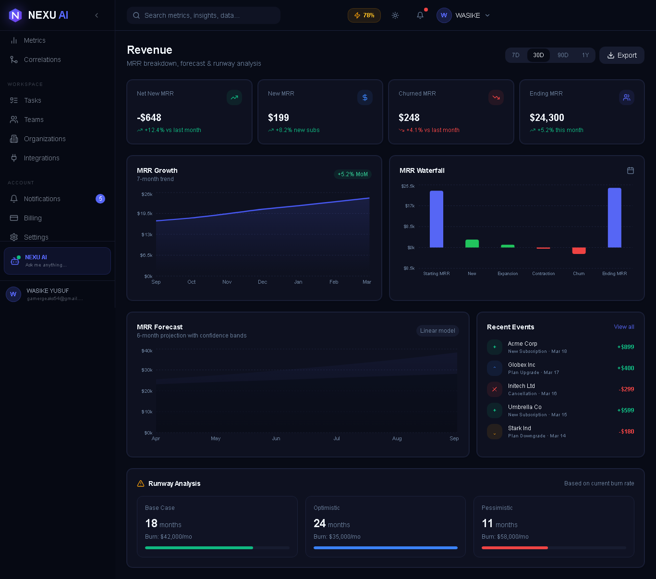This screenshot has height=579, width=656.
Task: Select the 30D time range
Action: pyautogui.click(x=538, y=55)
